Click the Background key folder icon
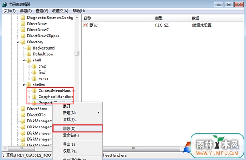 click(29, 48)
